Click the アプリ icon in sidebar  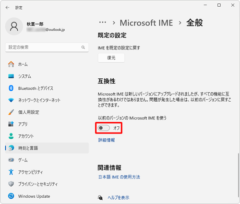(x=11, y=124)
